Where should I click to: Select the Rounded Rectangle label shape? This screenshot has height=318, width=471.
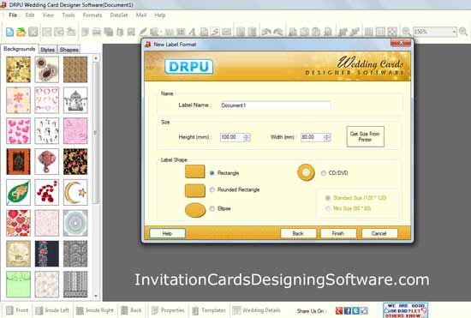click(x=212, y=189)
